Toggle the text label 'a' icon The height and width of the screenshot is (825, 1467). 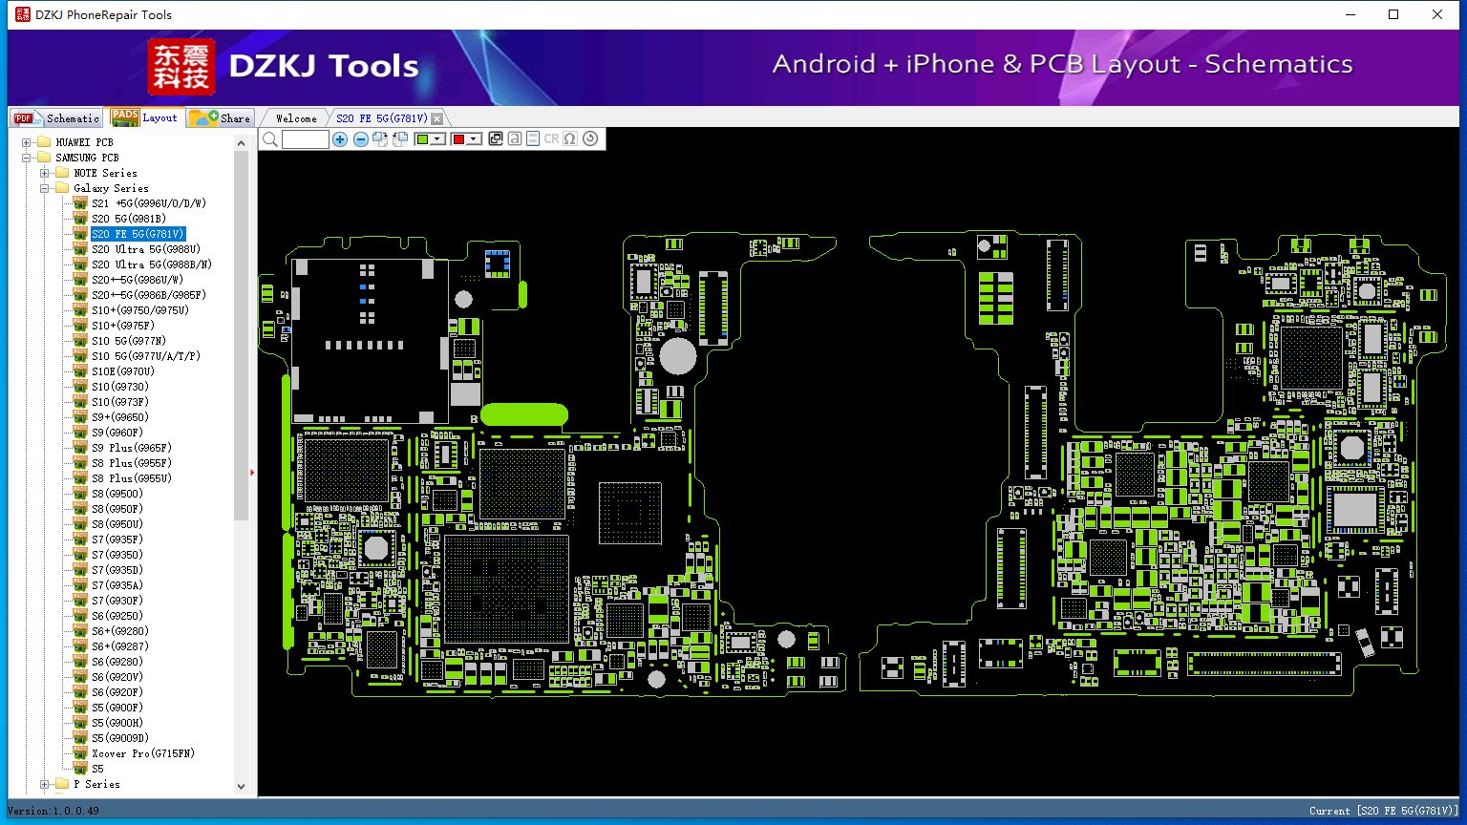[515, 139]
